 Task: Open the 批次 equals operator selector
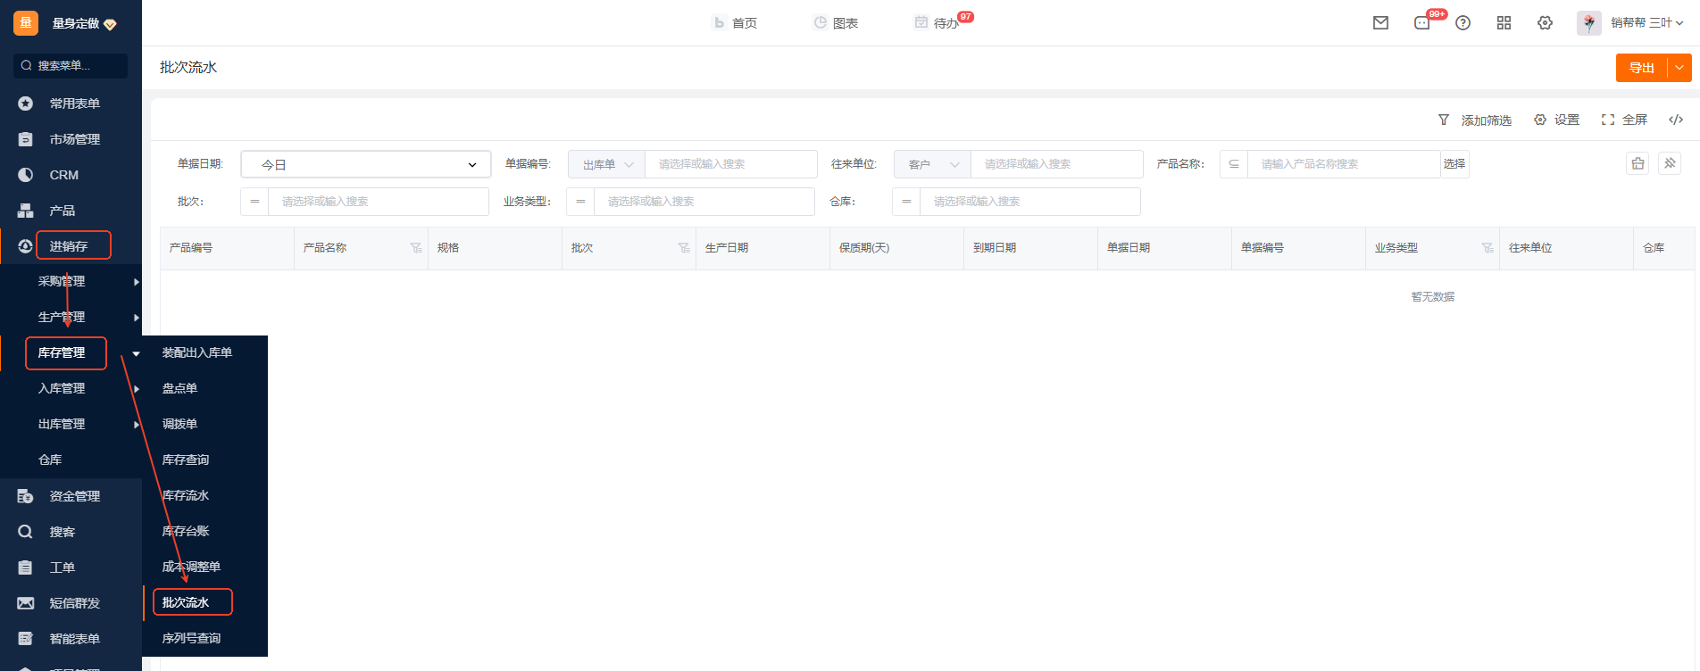point(254,202)
